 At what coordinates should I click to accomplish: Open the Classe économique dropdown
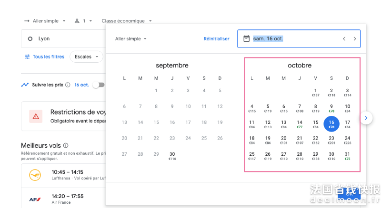pyautogui.click(x=126, y=21)
